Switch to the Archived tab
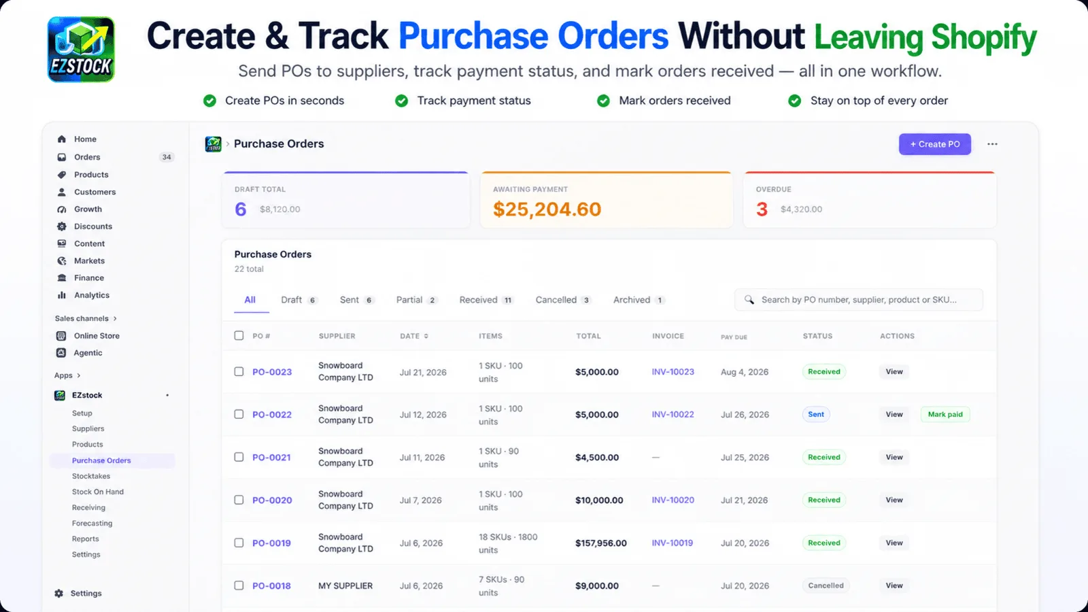 tap(639, 300)
